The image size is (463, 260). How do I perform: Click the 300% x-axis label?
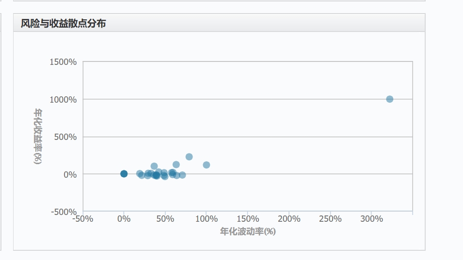pyautogui.click(x=371, y=219)
